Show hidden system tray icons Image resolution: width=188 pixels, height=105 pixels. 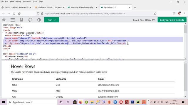pos(151,102)
